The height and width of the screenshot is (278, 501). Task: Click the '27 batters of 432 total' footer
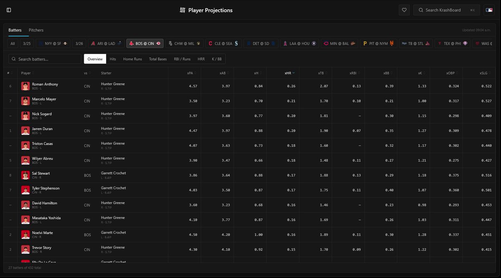coord(24,267)
